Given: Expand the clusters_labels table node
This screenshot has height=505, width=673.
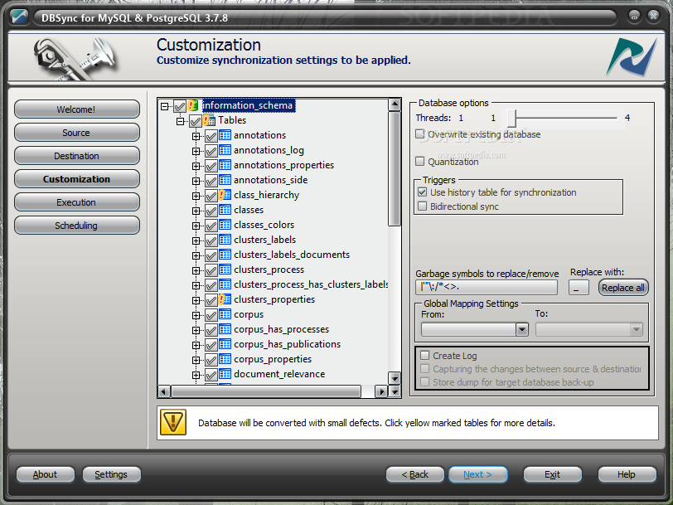Looking at the screenshot, I should click(196, 240).
